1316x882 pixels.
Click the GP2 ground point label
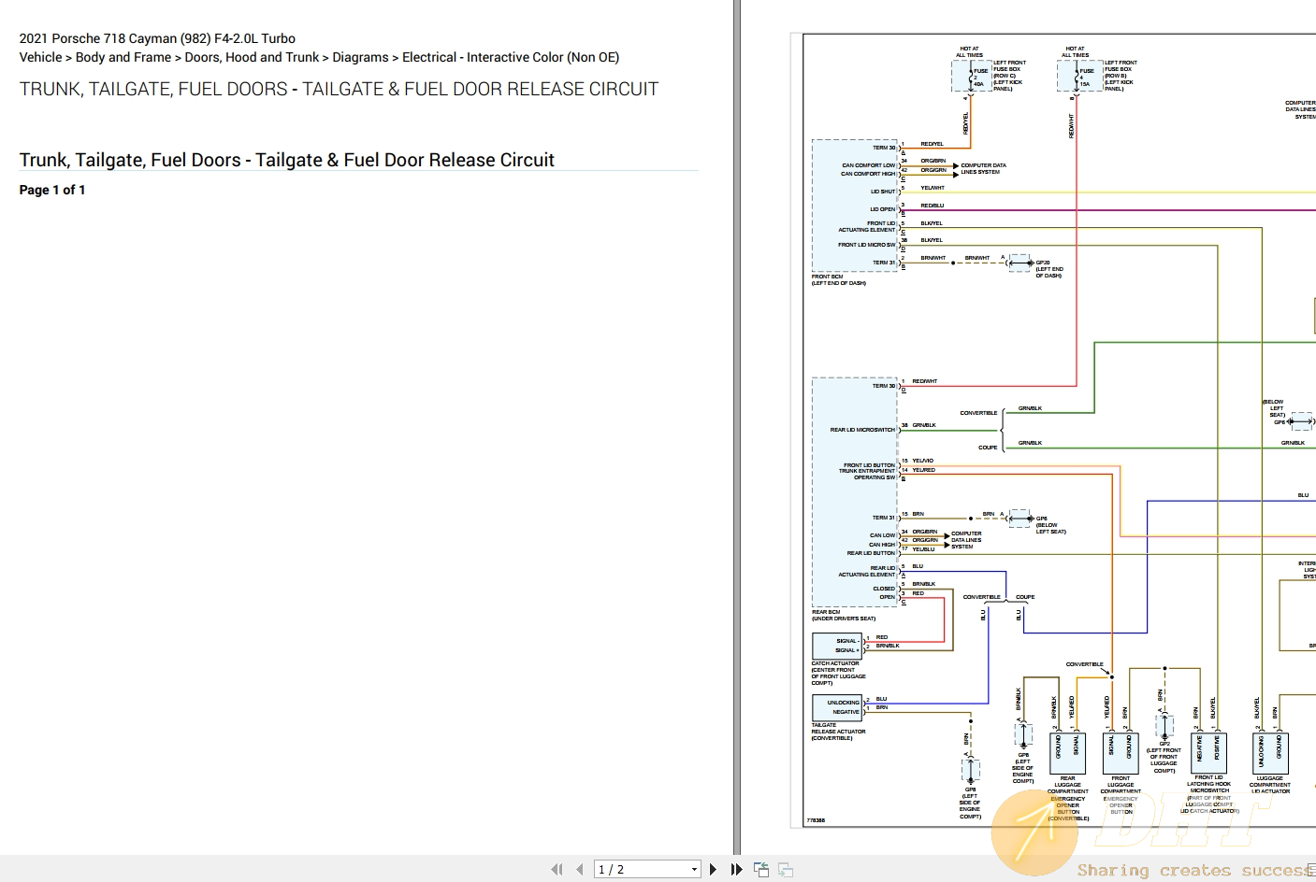point(1164,744)
